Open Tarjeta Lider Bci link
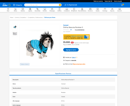This screenshot has height=106, width=130. pyautogui.click(x=108, y=1)
